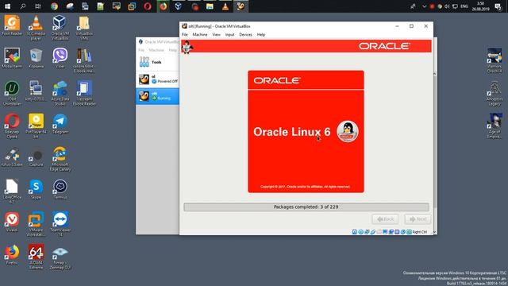The image size is (508, 286).
Task: Select the powered off 'ol' virtual machine
Action: click(157, 79)
